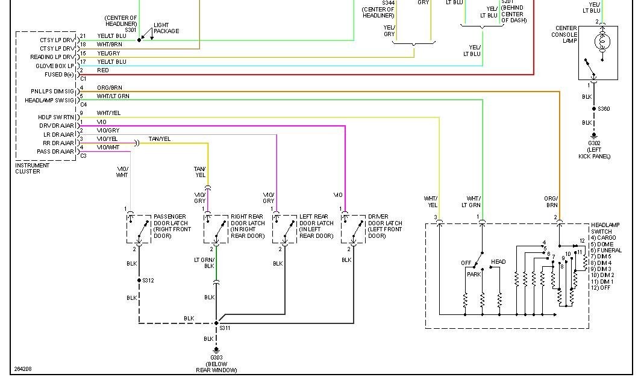The image size is (644, 380).
Task: Click the S311 splice label
Action: (x=225, y=328)
